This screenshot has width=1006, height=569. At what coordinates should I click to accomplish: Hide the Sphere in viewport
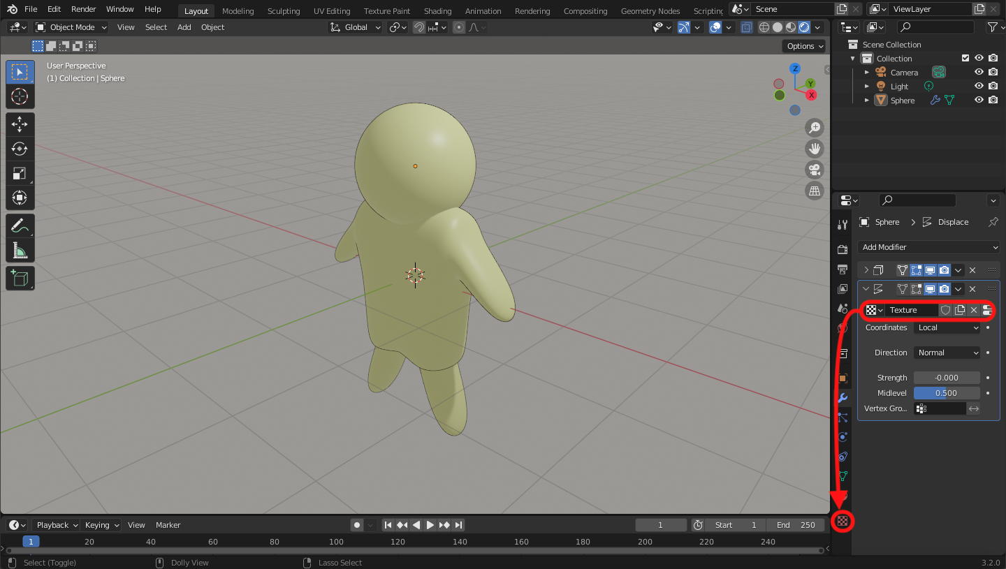click(x=979, y=101)
